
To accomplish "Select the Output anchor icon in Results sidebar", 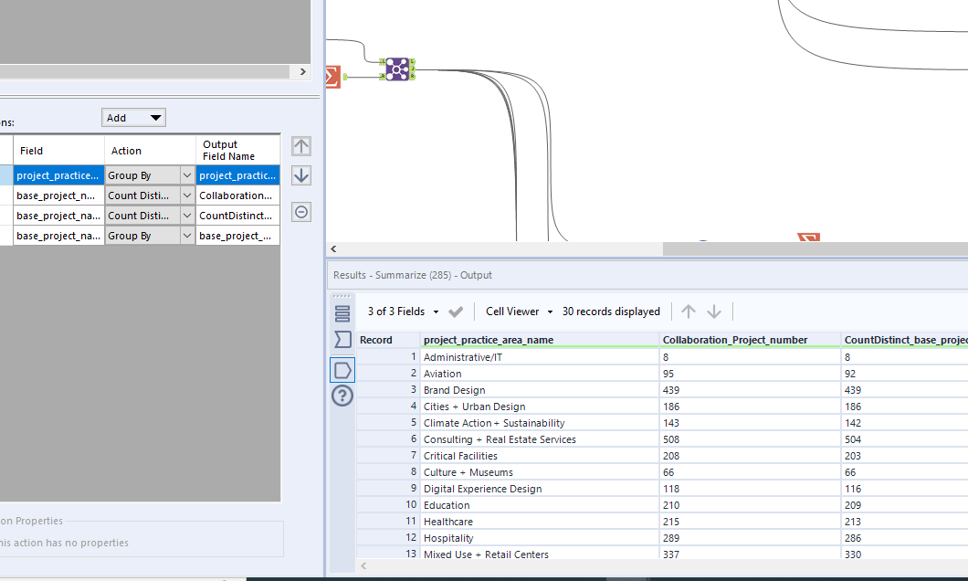I will click(342, 369).
